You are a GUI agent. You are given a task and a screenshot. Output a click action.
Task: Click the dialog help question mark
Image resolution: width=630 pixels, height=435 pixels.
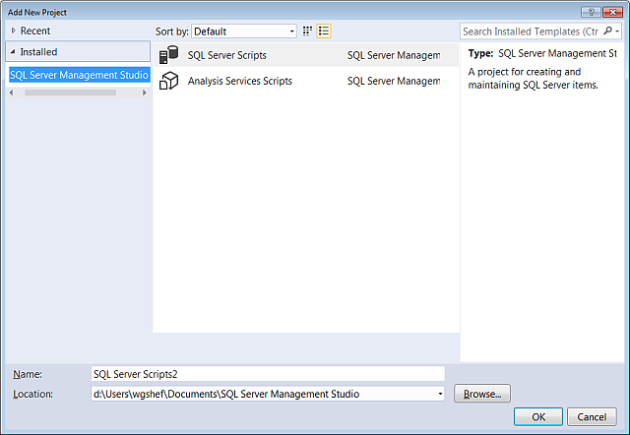tap(589, 10)
